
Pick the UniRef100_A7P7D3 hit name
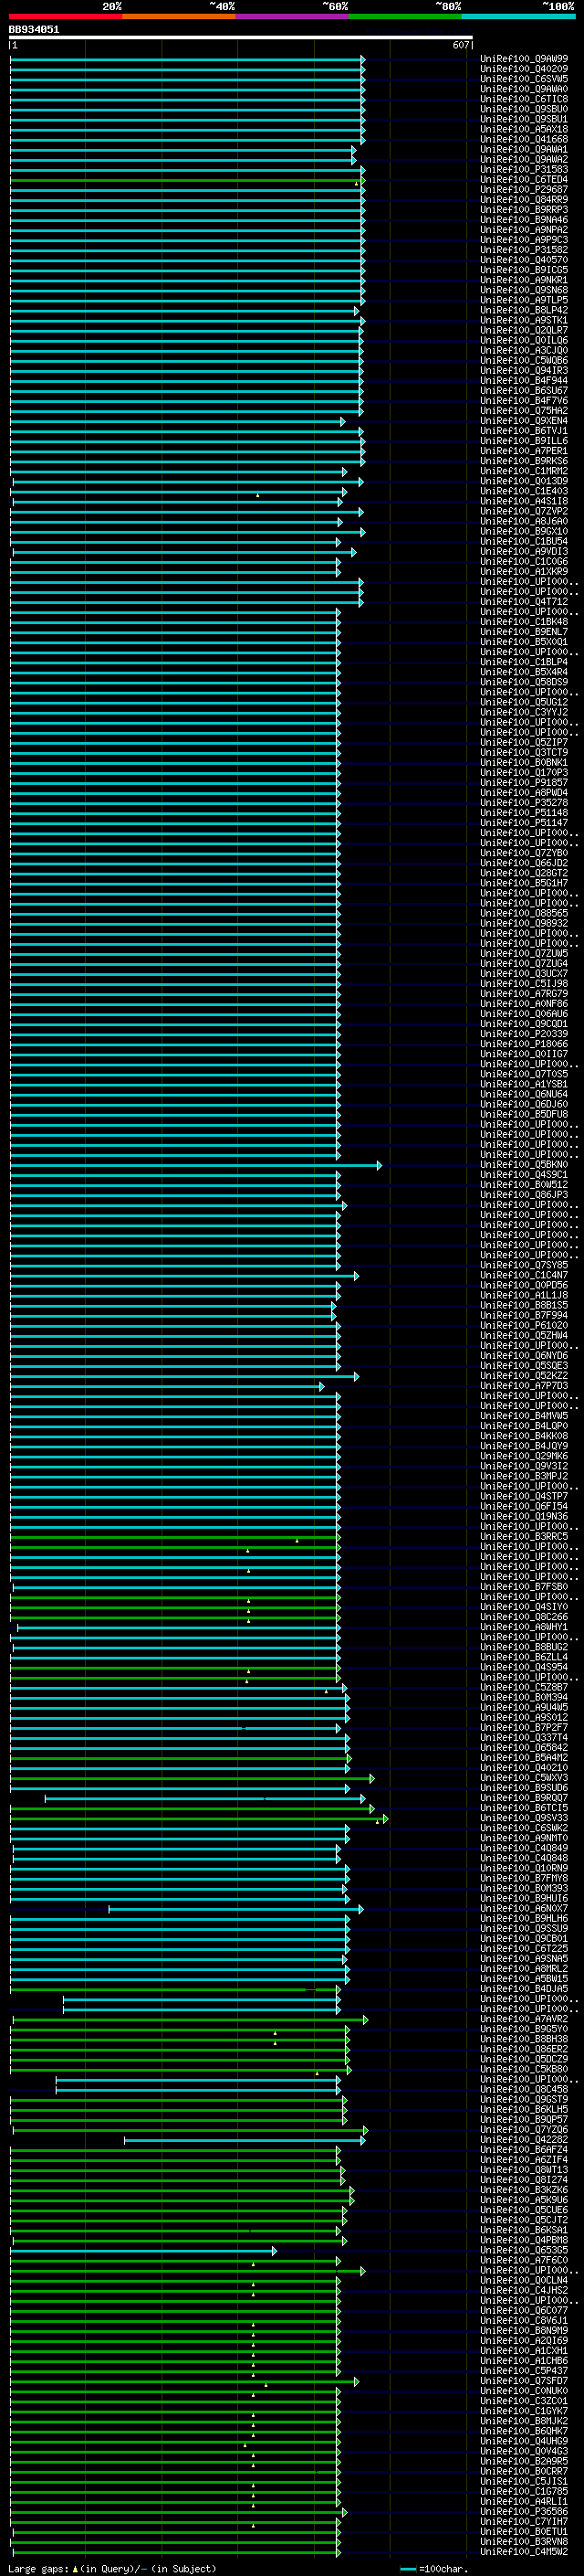pos(524,1385)
